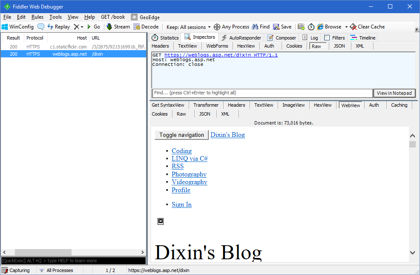Click the Any Process crosshair picker
Screen dimensions: 420x275
tap(231, 27)
